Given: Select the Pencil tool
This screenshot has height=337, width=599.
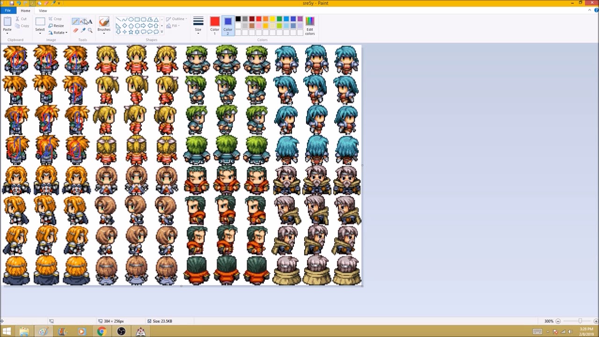Looking at the screenshot, I should 75,22.
